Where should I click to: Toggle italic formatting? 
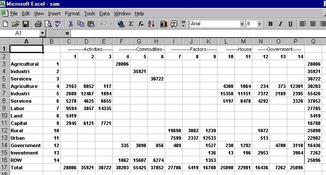(x=280, y=24)
